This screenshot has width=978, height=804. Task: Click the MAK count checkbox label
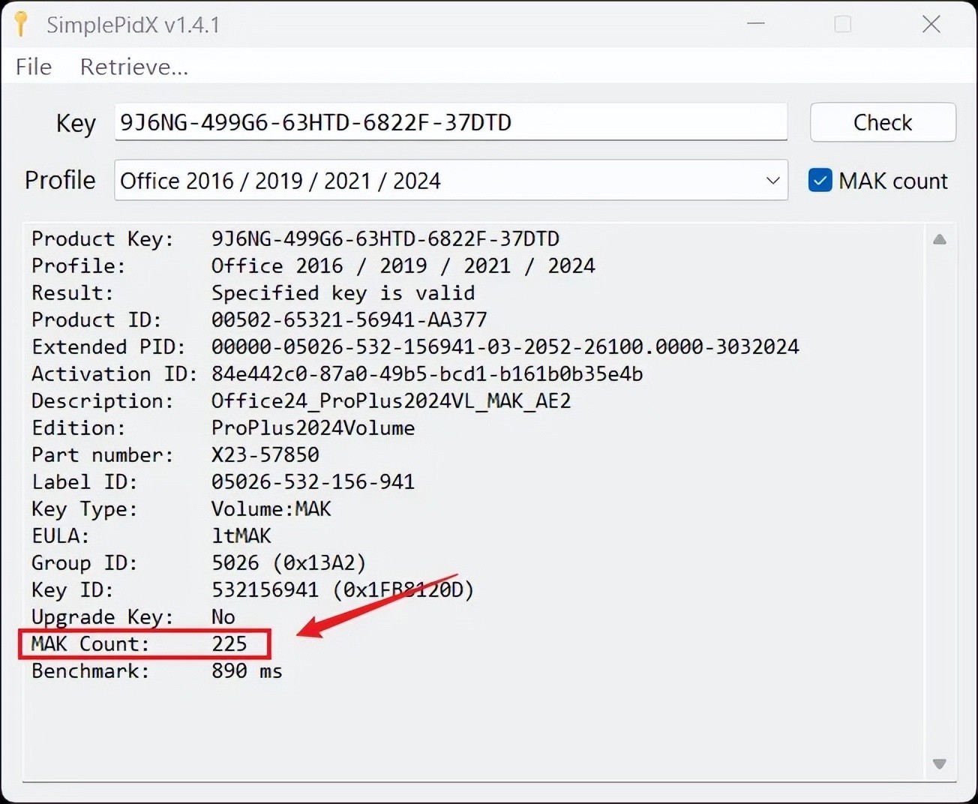[892, 181]
